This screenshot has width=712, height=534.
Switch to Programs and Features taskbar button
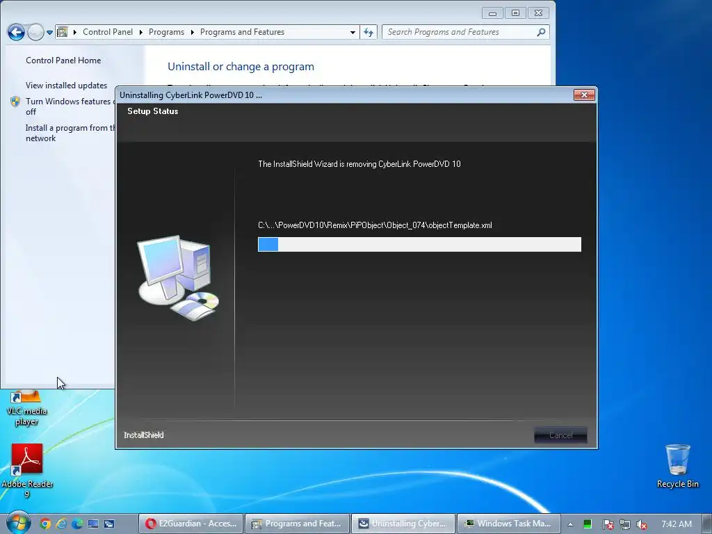coord(298,524)
